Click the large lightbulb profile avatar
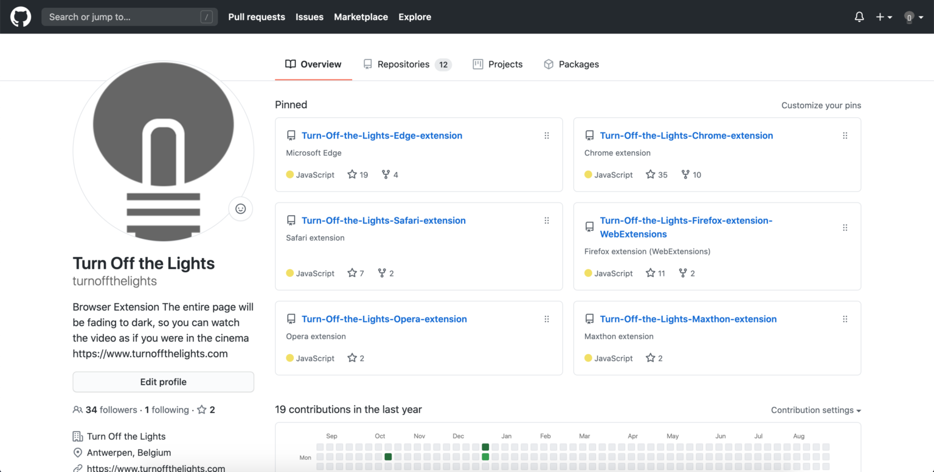The height and width of the screenshot is (472, 934). [x=164, y=151]
